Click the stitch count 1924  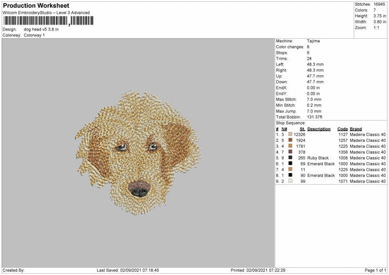click(301, 141)
